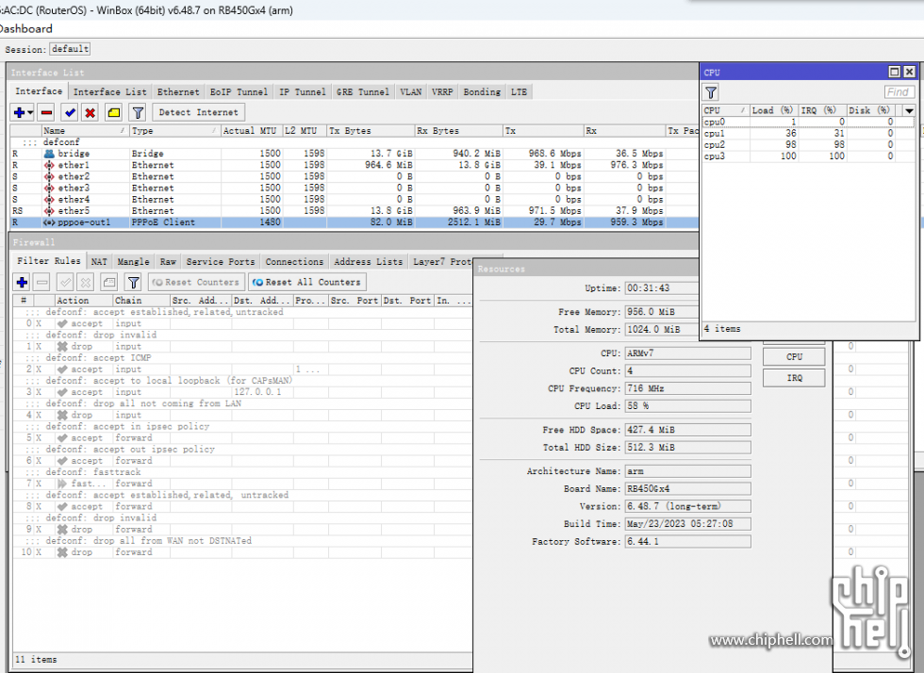Viewport: 924px width, 673px height.
Task: Click the bridge interface icon
Action: click(49, 154)
